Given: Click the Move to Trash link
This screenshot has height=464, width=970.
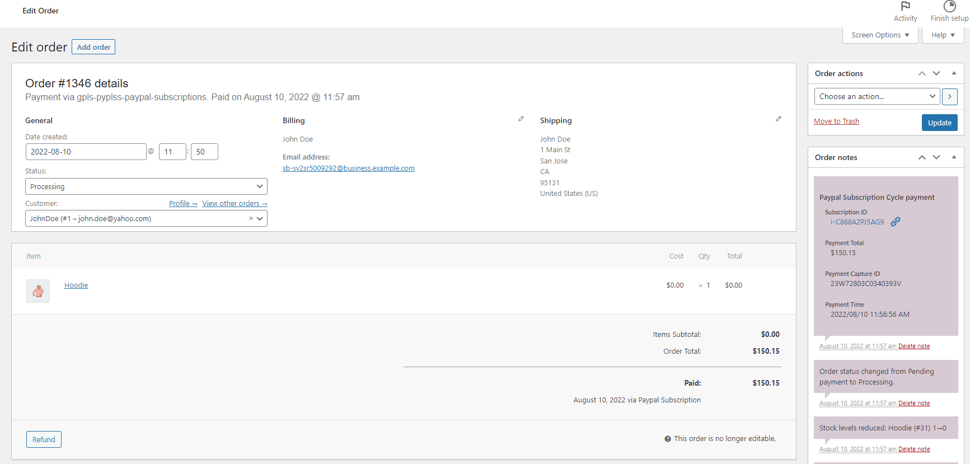Looking at the screenshot, I should (836, 121).
